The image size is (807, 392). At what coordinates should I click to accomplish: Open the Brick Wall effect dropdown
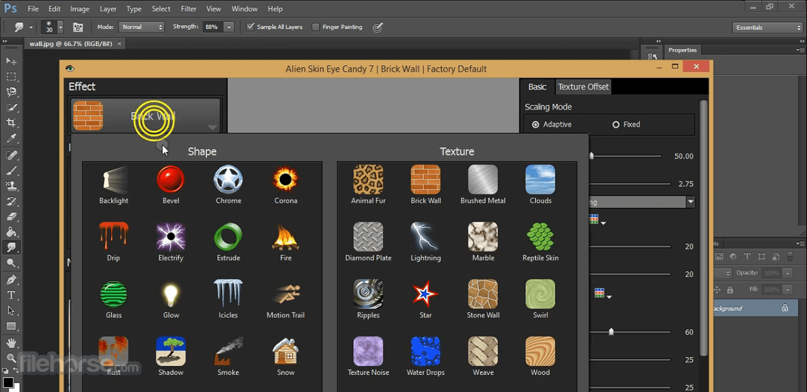coord(146,116)
